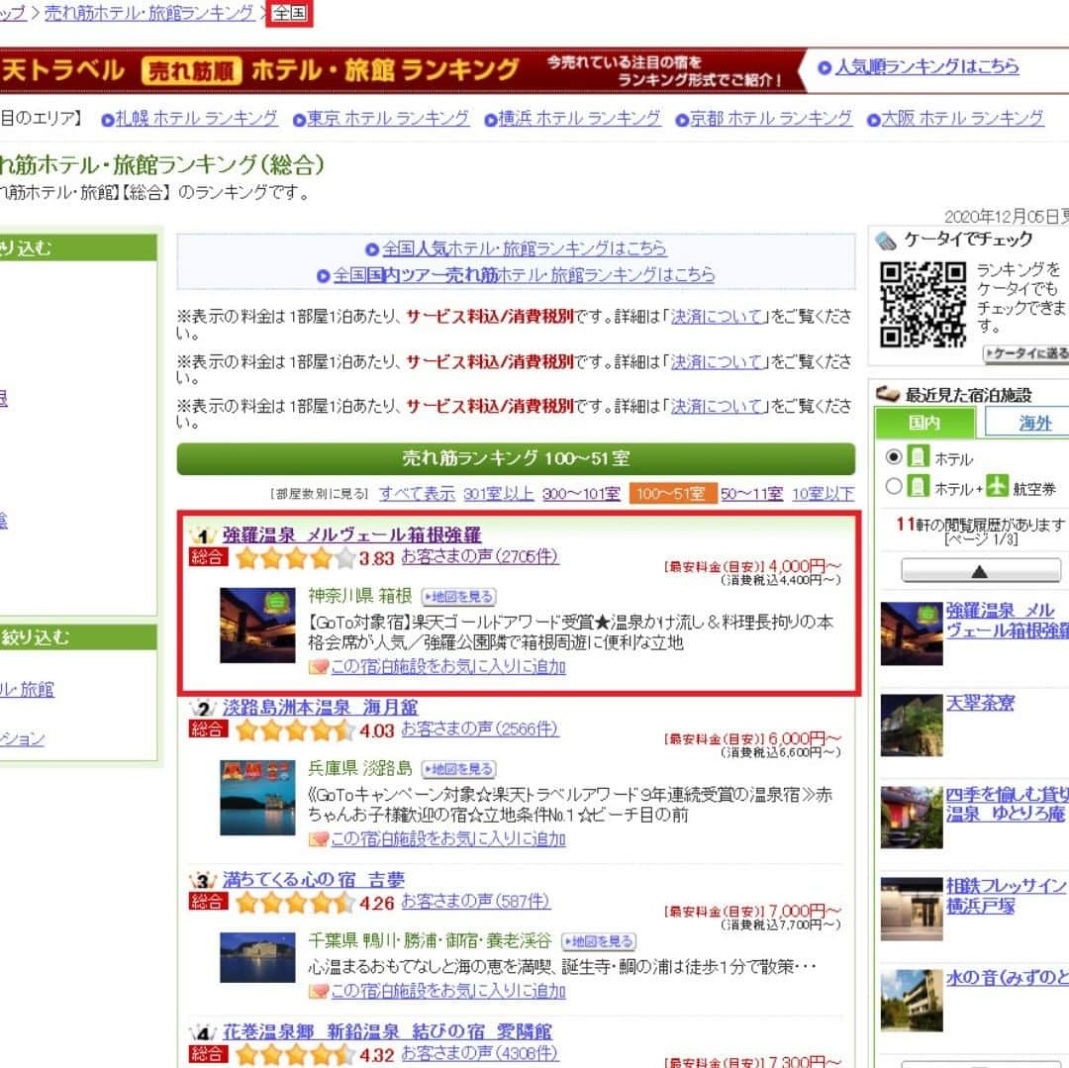The width and height of the screenshot is (1069, 1068).
Task: Open 淡路島洲本温泉 海月舘 title link
Action: (x=321, y=708)
